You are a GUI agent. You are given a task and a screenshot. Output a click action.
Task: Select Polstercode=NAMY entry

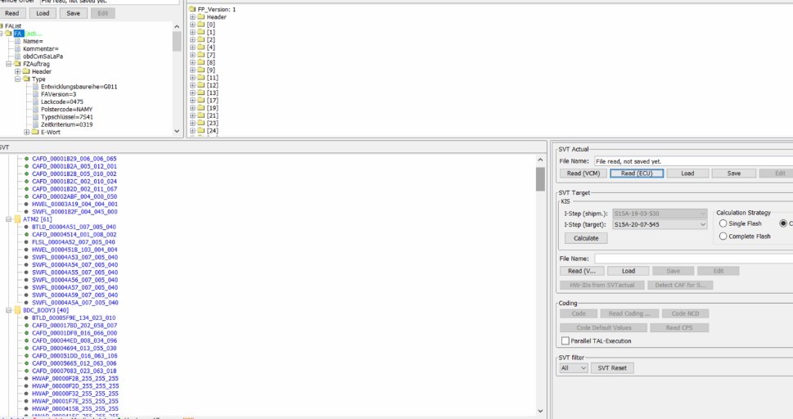[66, 110]
